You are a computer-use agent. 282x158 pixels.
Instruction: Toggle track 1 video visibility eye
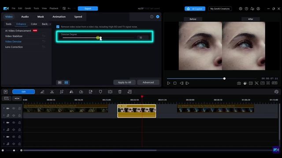14,108
